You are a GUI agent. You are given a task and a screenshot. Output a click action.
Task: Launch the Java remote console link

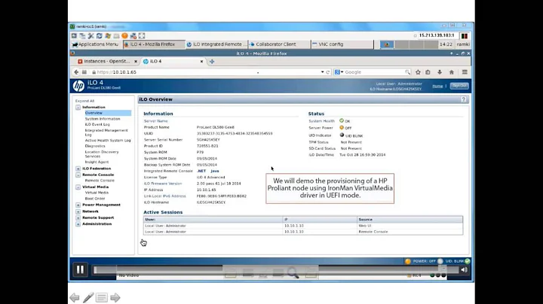pyautogui.click(x=215, y=171)
